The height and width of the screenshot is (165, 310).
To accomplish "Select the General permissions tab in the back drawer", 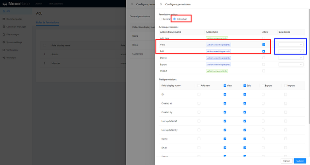I will (x=140, y=16).
